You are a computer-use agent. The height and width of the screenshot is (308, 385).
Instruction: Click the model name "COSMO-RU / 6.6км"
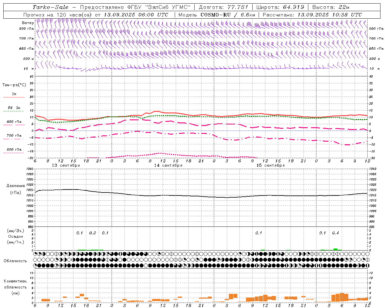click(x=228, y=15)
